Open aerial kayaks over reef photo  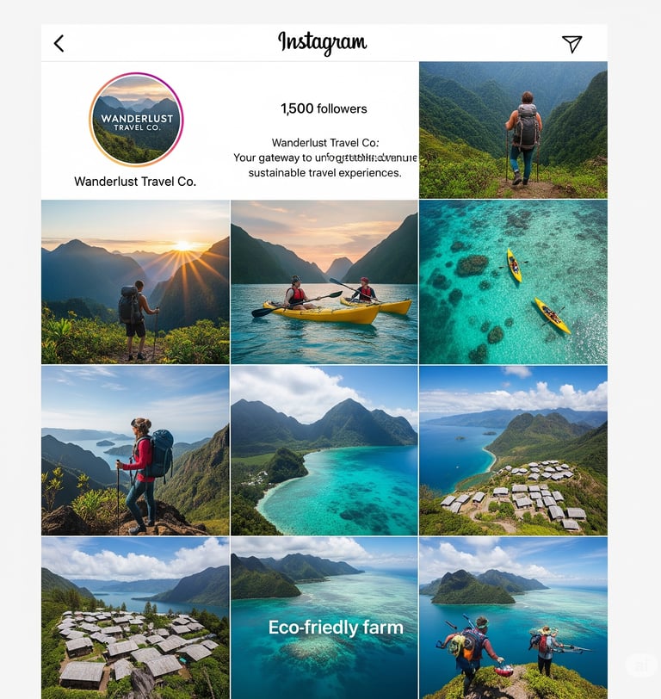[x=513, y=282]
